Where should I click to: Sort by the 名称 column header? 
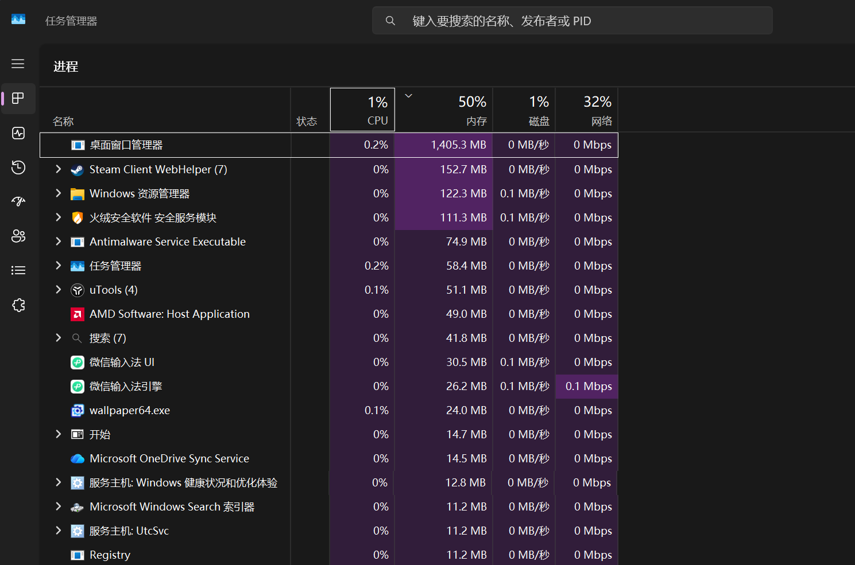(165, 110)
